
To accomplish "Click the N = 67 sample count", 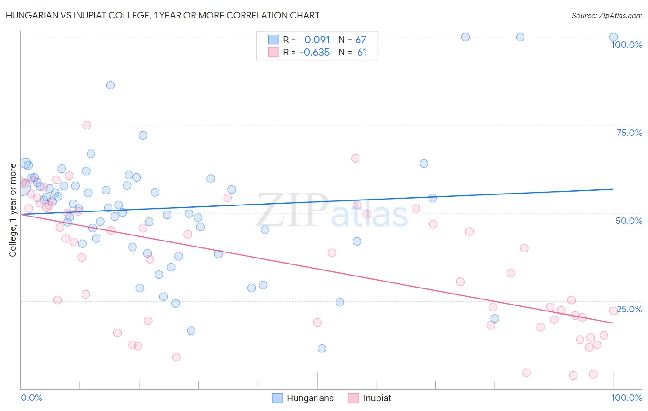I will click(x=353, y=40).
